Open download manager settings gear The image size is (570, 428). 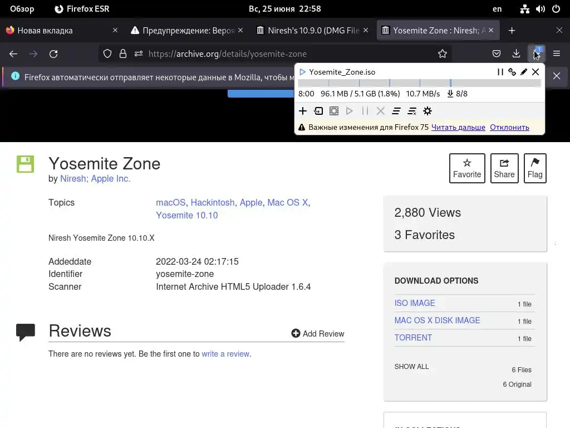[427, 111]
